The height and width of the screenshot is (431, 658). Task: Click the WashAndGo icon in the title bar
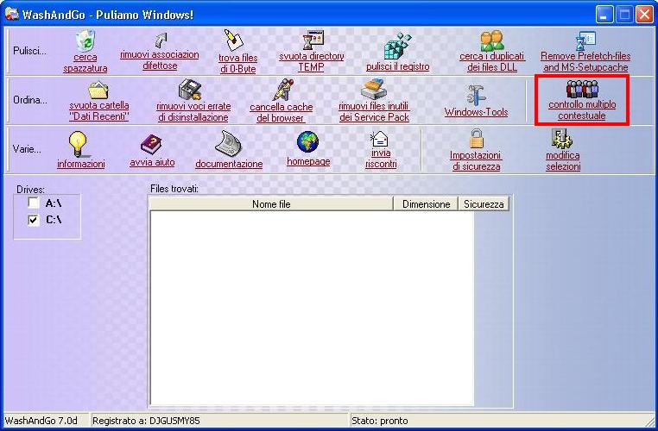tap(11, 15)
